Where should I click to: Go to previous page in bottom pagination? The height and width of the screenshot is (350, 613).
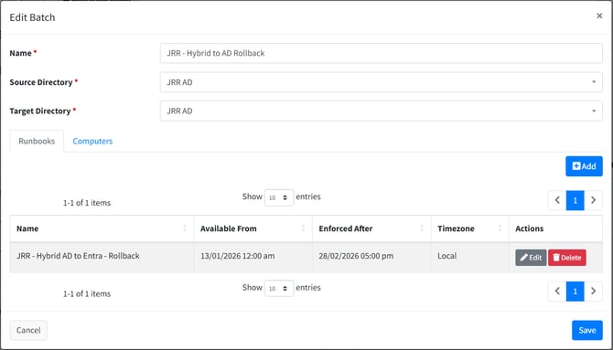pos(557,292)
